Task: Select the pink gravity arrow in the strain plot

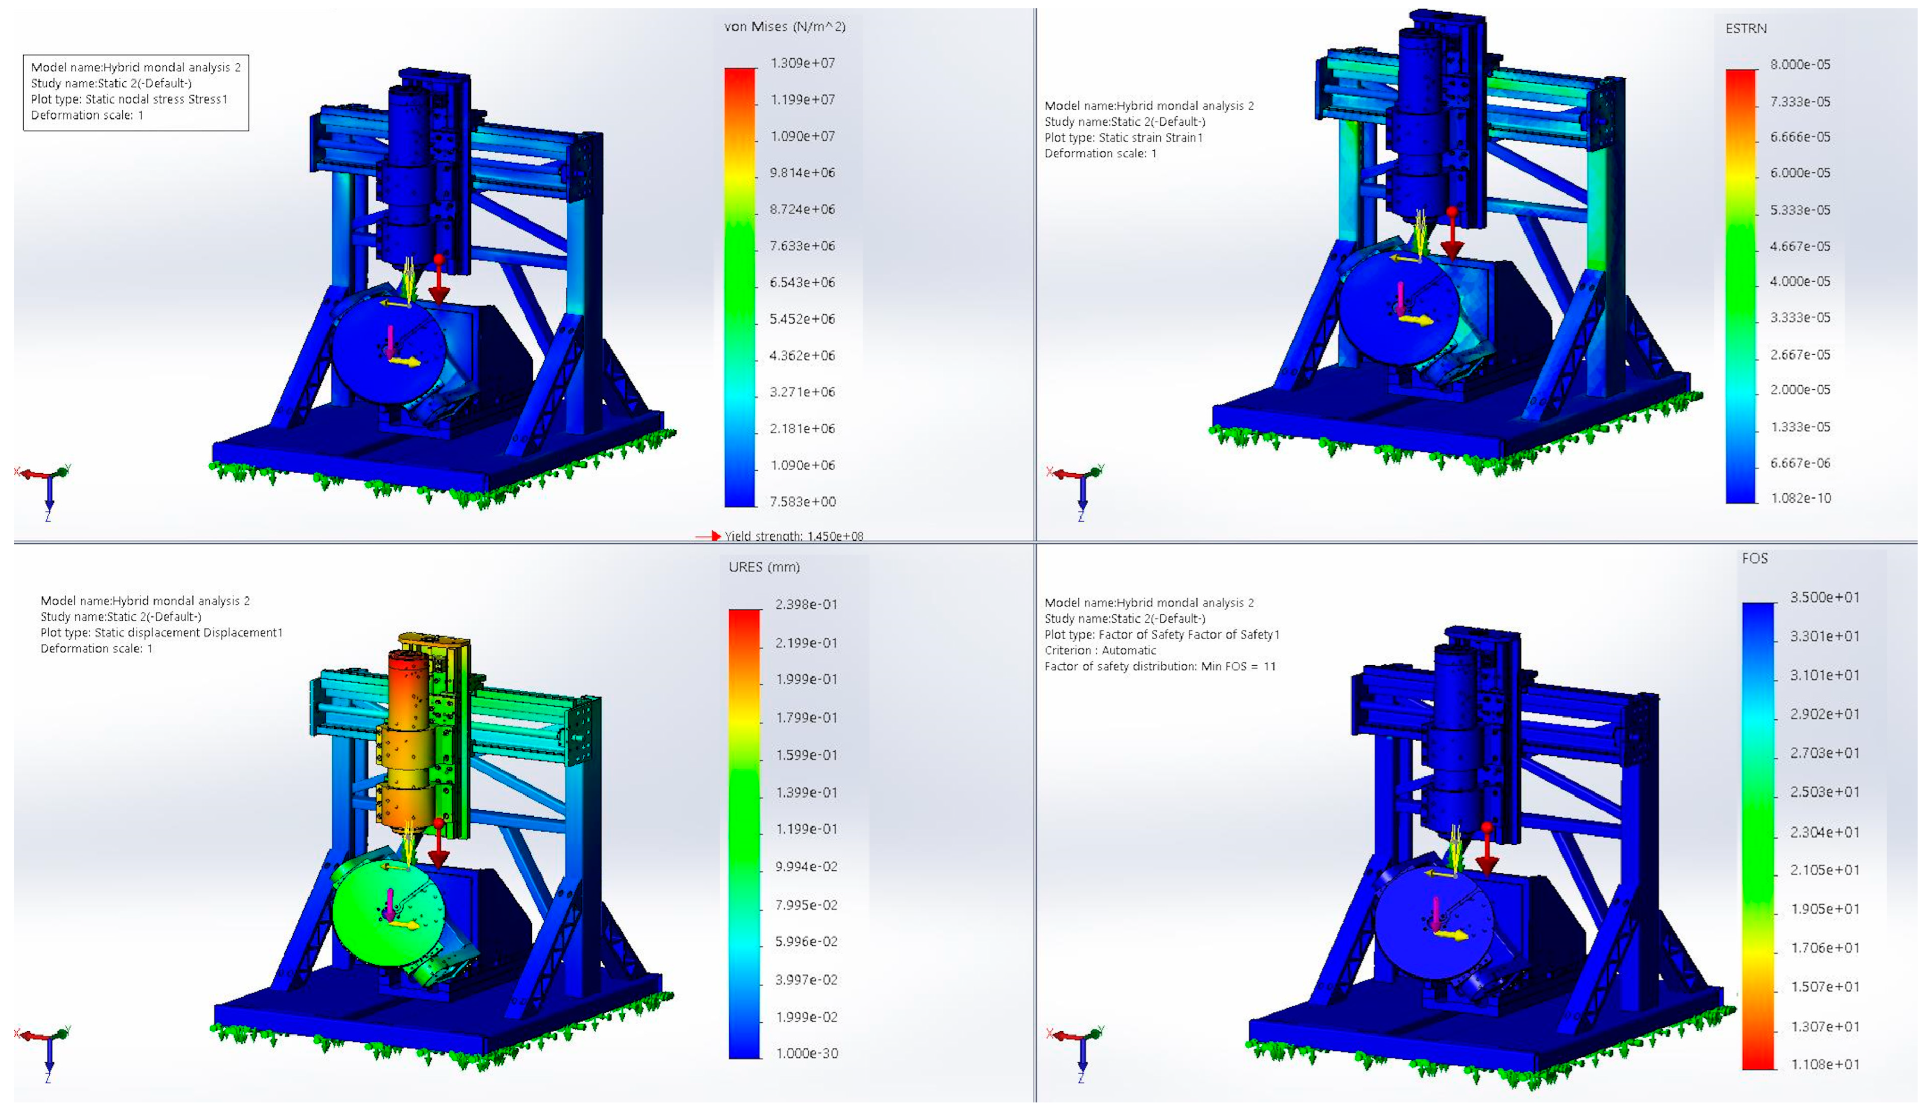Action: point(1401,298)
